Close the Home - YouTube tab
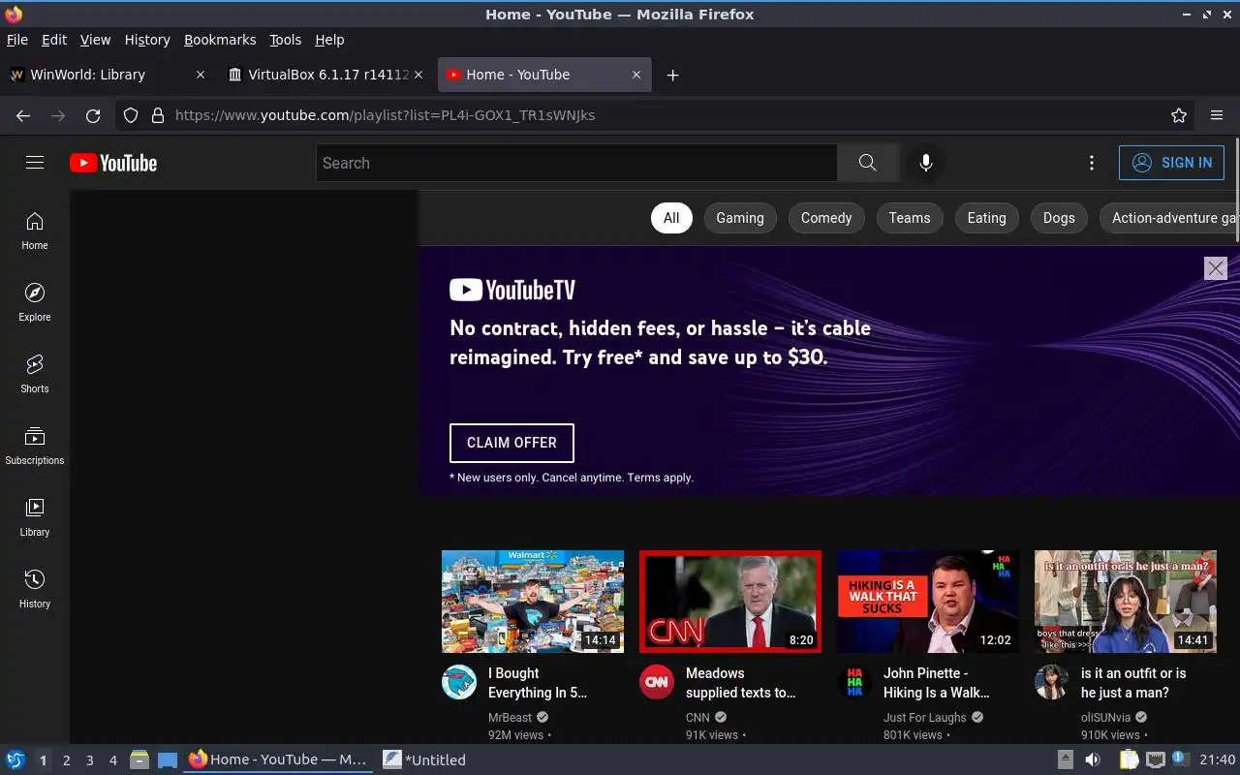 [636, 75]
